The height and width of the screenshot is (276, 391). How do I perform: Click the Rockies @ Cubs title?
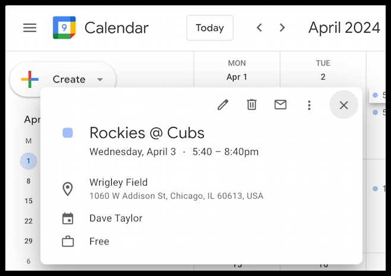(x=147, y=133)
